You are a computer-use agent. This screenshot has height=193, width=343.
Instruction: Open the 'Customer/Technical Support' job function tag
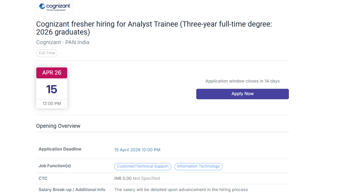pos(143,166)
